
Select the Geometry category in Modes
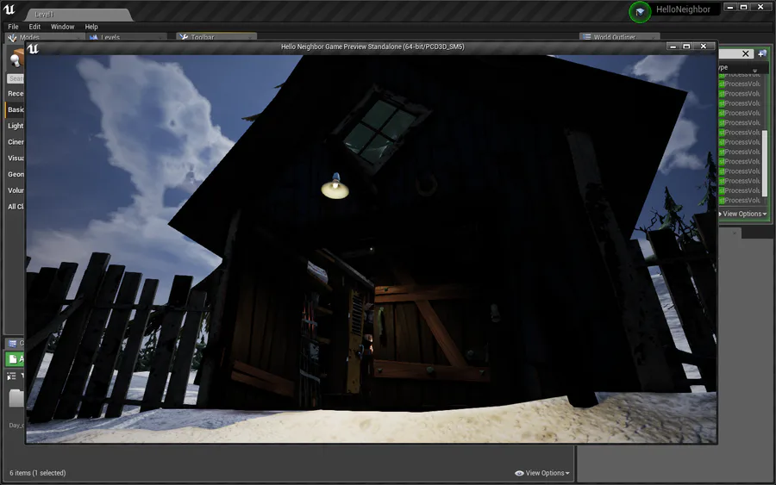click(15, 175)
